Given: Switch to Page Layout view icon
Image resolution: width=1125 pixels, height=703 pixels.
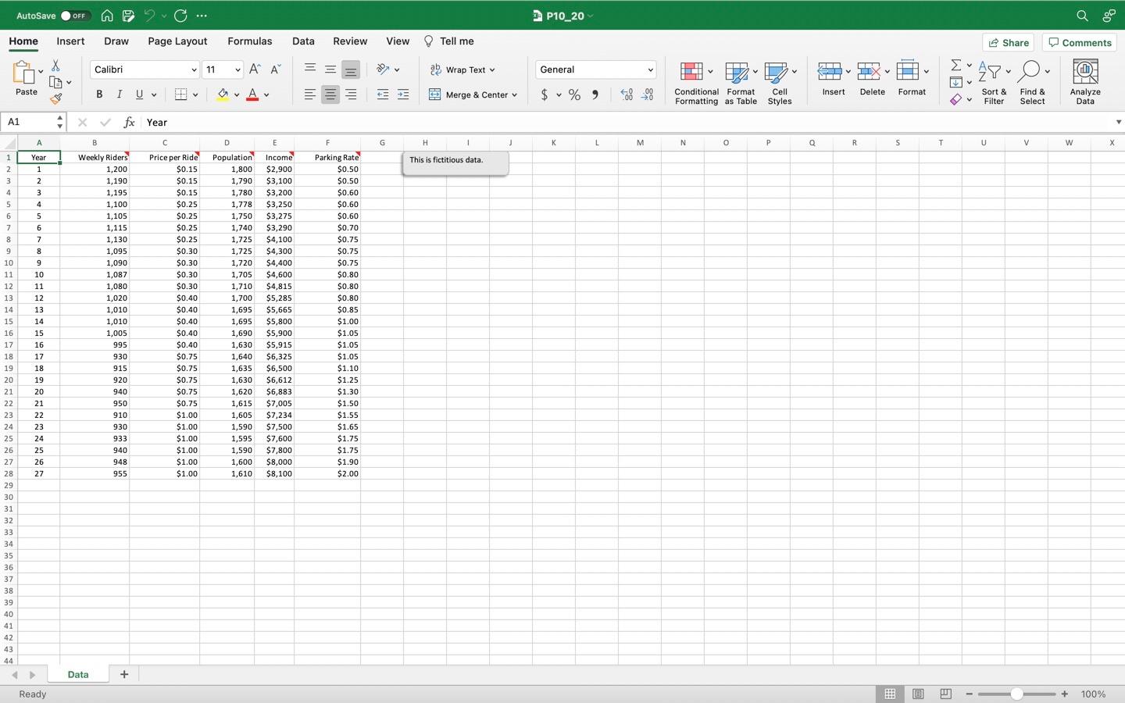Looking at the screenshot, I should pos(918,694).
